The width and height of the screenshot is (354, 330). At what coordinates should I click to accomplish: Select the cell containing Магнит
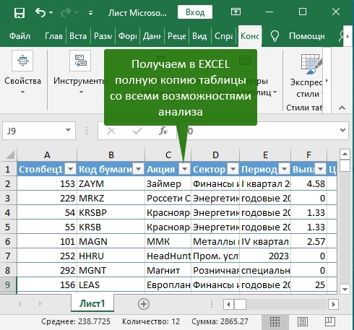click(168, 270)
